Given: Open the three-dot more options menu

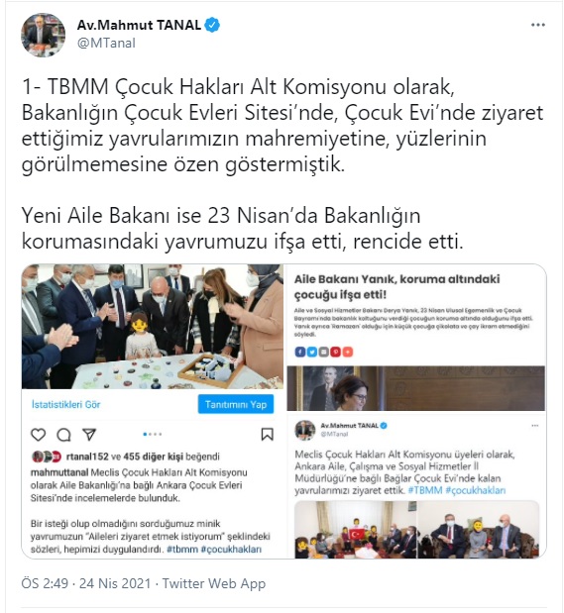Looking at the screenshot, I should coord(538,25).
